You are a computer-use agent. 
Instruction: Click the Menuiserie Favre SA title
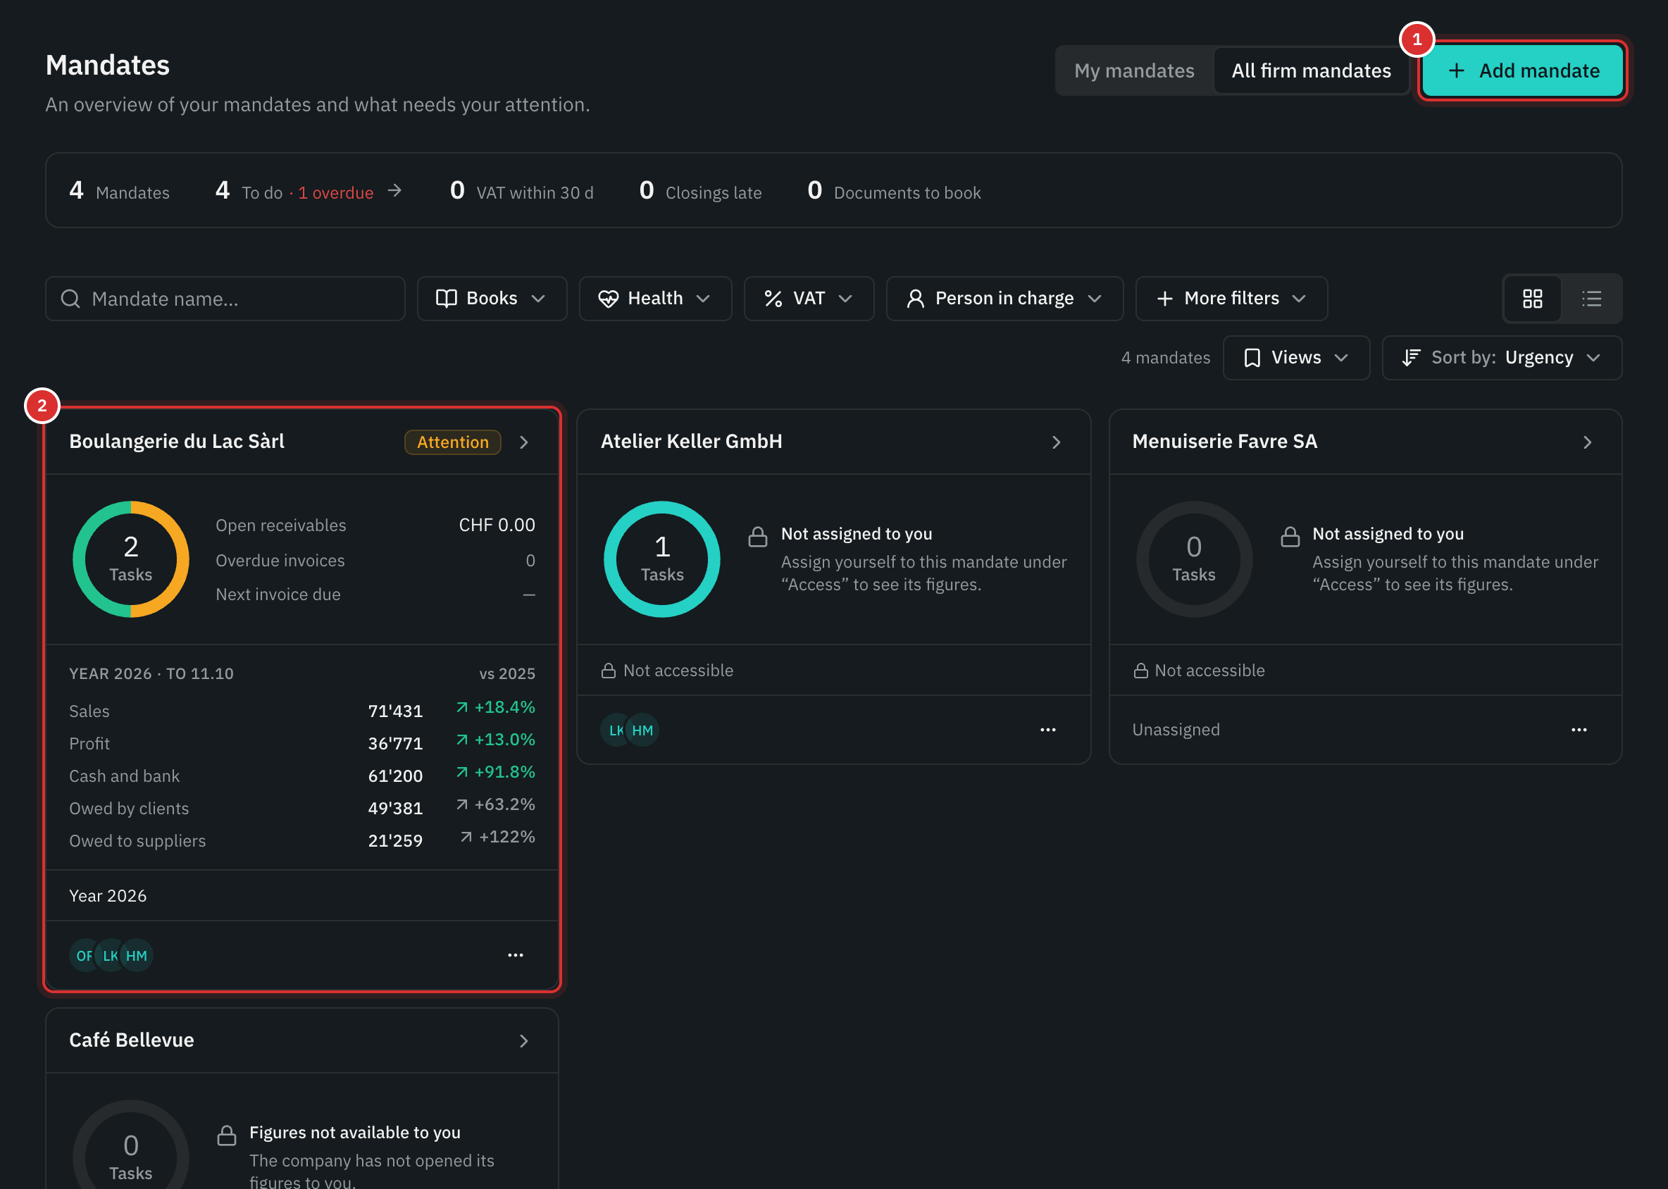coord(1224,442)
